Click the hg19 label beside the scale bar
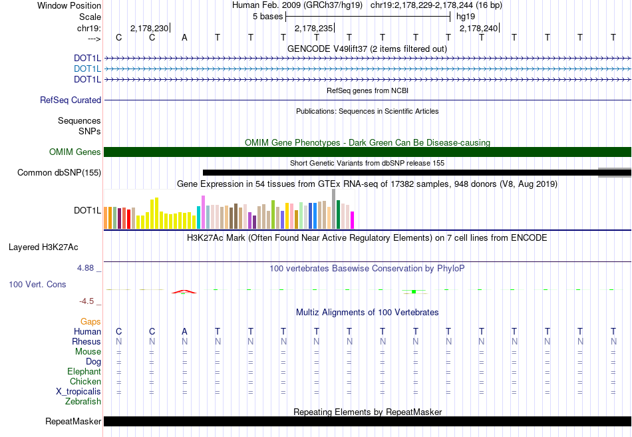 [x=466, y=17]
